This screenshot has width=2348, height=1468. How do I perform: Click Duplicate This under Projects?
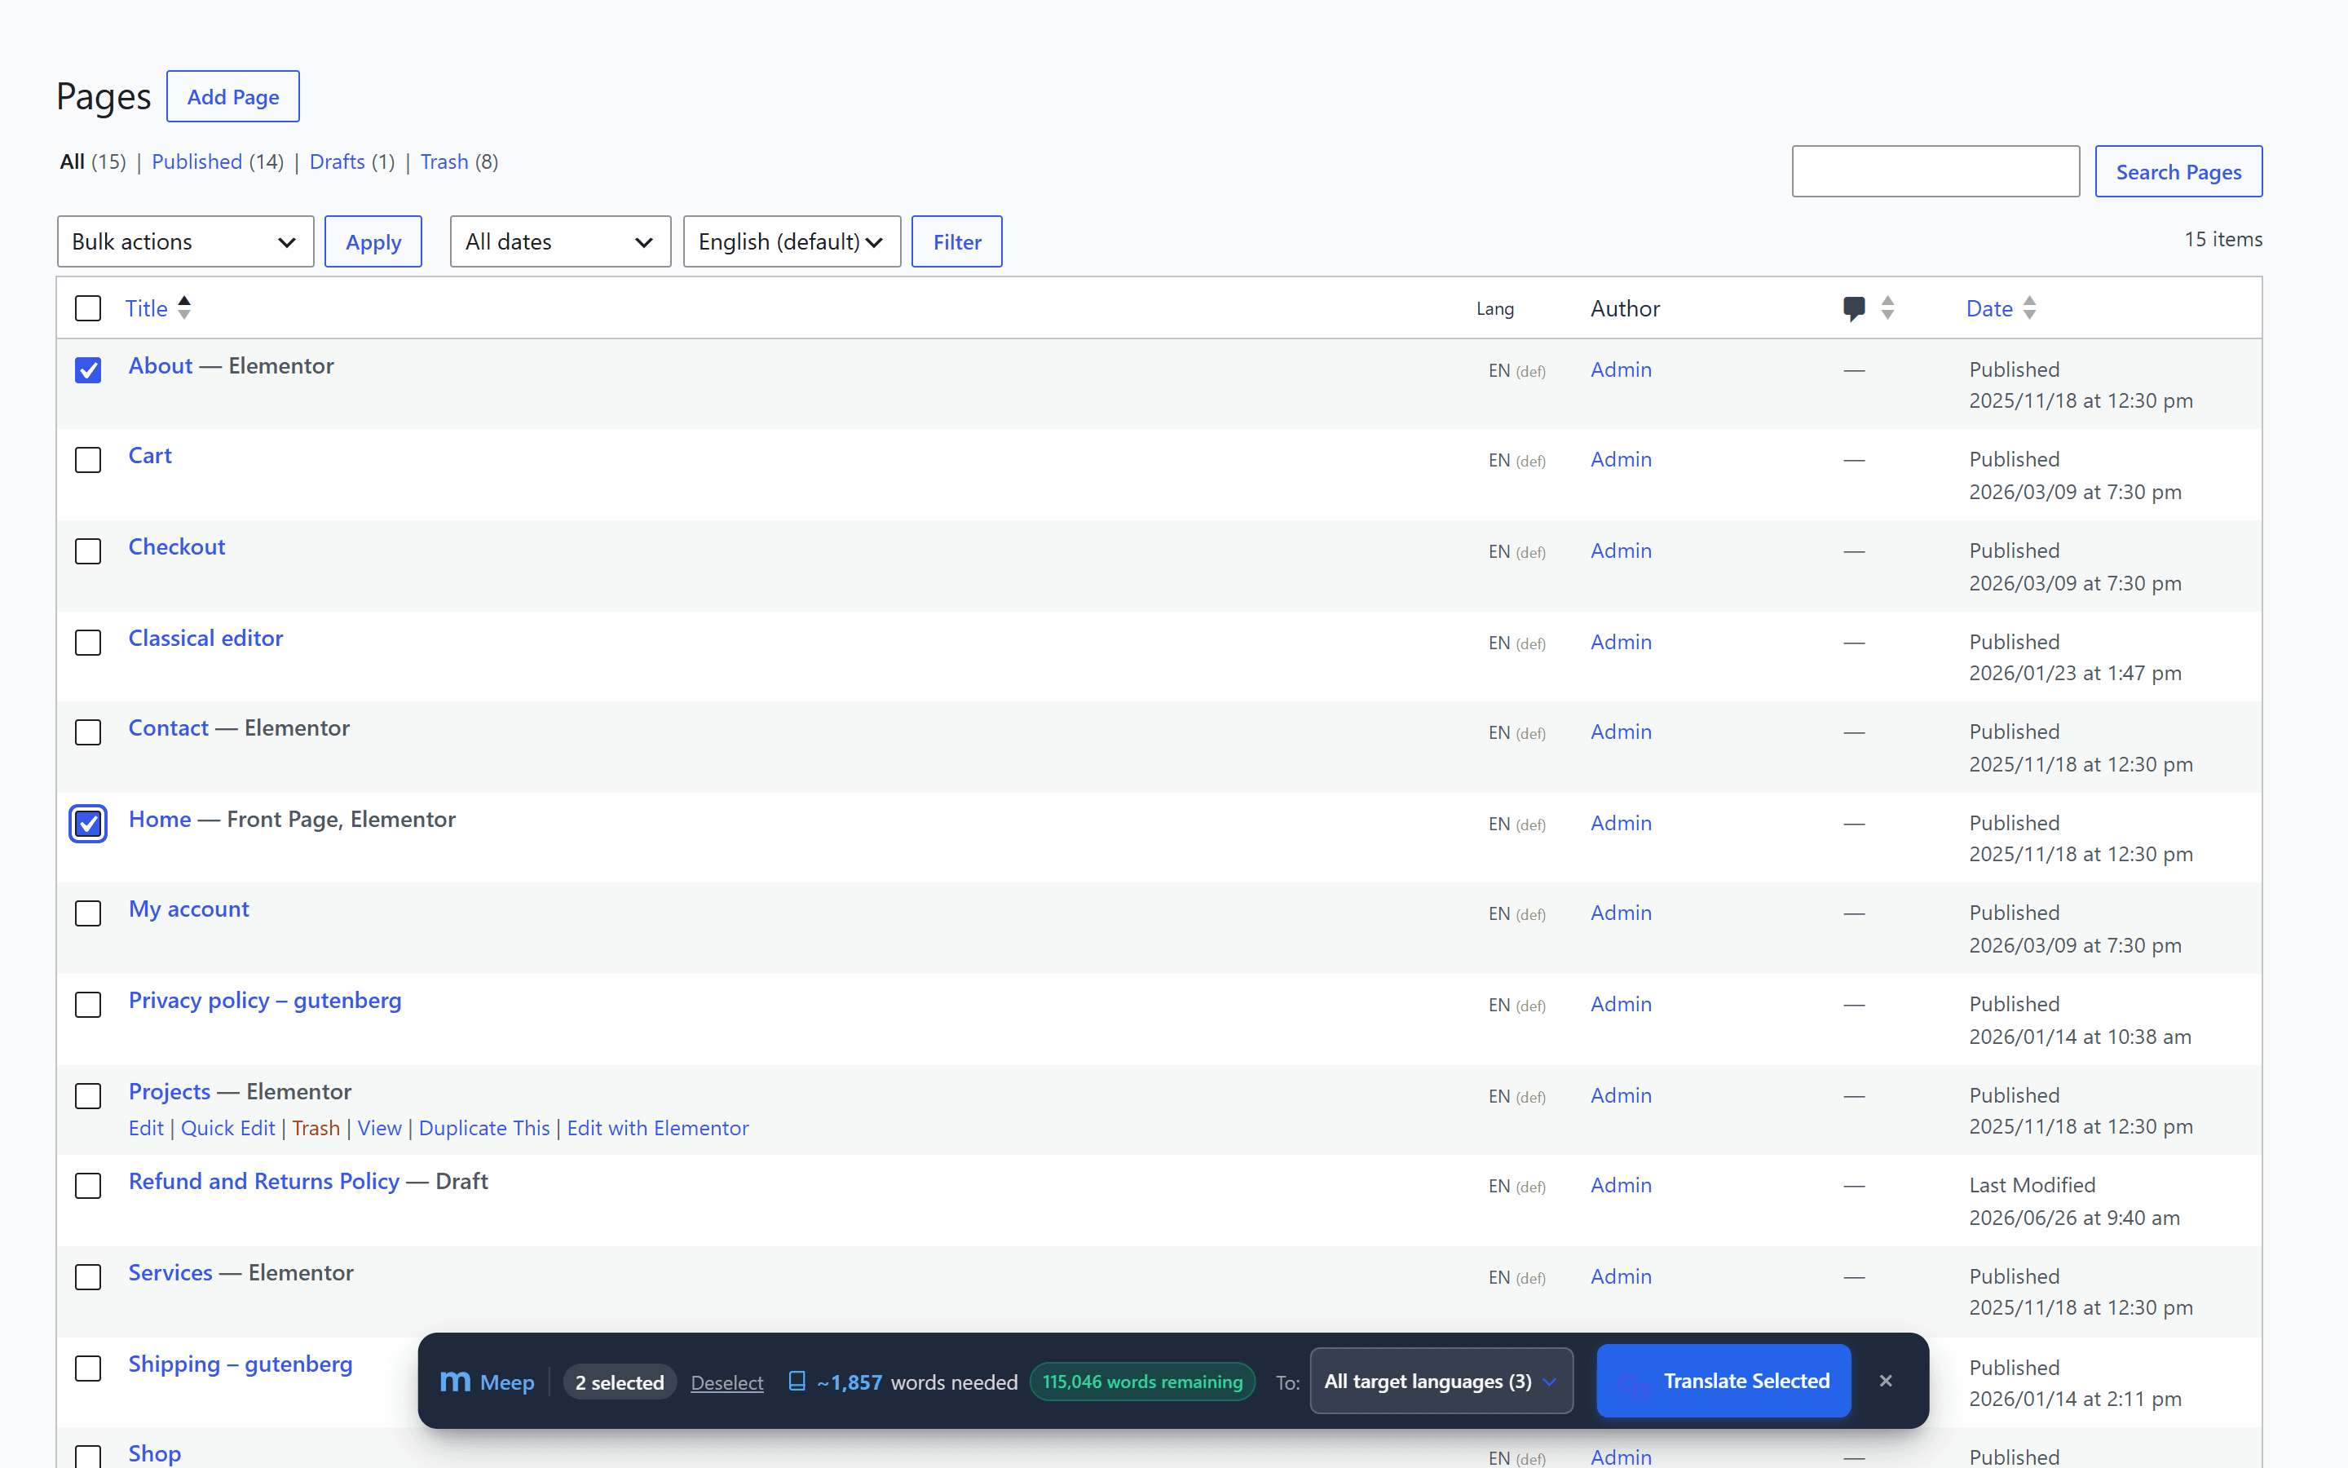click(x=484, y=1128)
